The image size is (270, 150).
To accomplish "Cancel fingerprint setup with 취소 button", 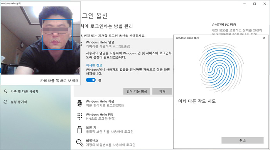I will [x=243, y=140].
